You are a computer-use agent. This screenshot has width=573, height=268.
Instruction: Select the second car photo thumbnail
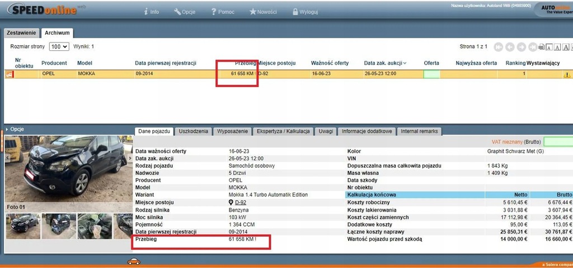point(59,226)
